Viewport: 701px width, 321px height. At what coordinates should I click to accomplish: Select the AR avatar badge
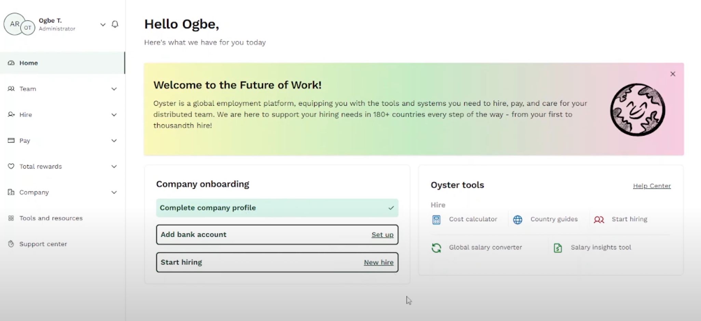pos(14,24)
